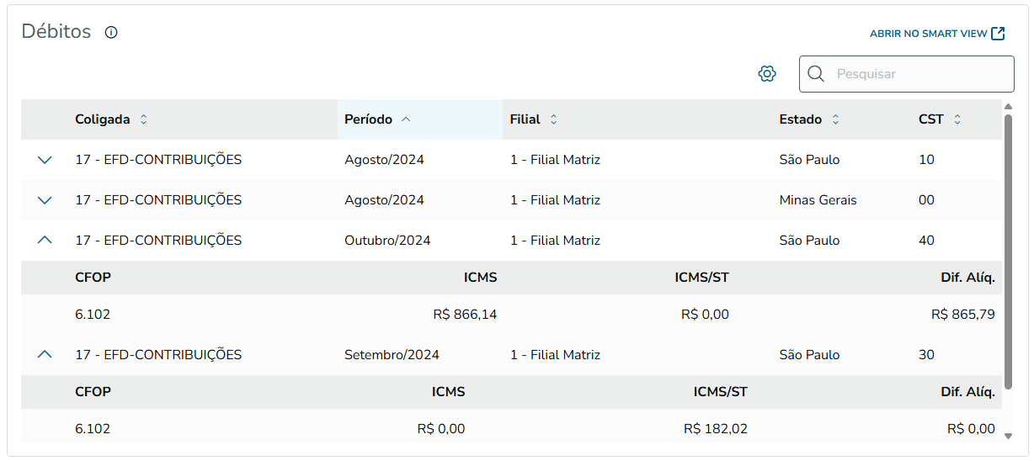Viewport: 1034px width, 461px height.
Task: Click the Período column header
Action: (369, 119)
